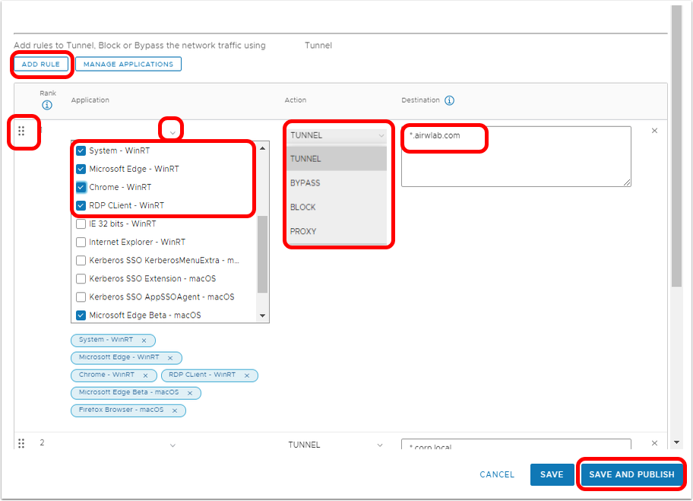
Task: Remove the Chrome - WinRT tag
Action: 144,376
